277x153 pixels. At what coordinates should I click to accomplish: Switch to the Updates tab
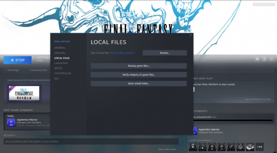(x=60, y=53)
